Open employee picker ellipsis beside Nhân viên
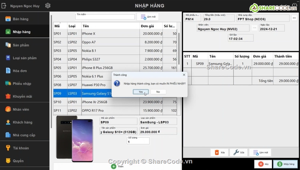Screen dimensions: 300x170 (254, 28)
